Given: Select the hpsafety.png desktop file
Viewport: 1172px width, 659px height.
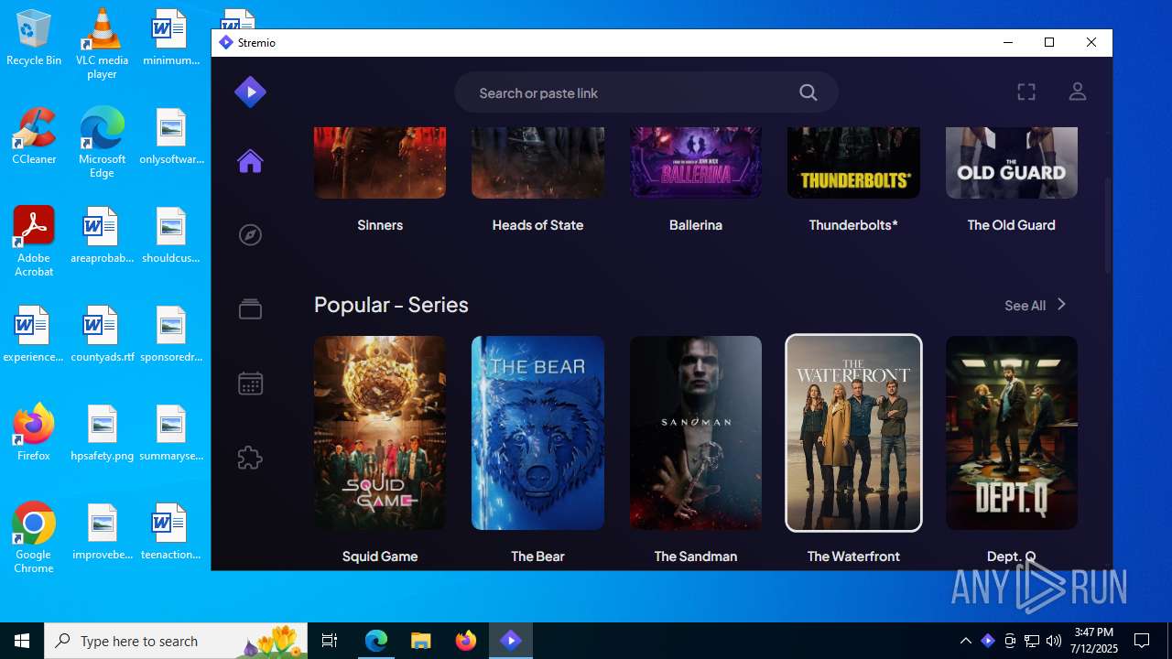Looking at the screenshot, I should coord(102,434).
